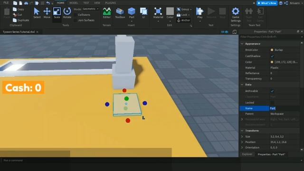304x171 pixels.
Task: Open the Color dropdown arrow
Action: point(170,21)
